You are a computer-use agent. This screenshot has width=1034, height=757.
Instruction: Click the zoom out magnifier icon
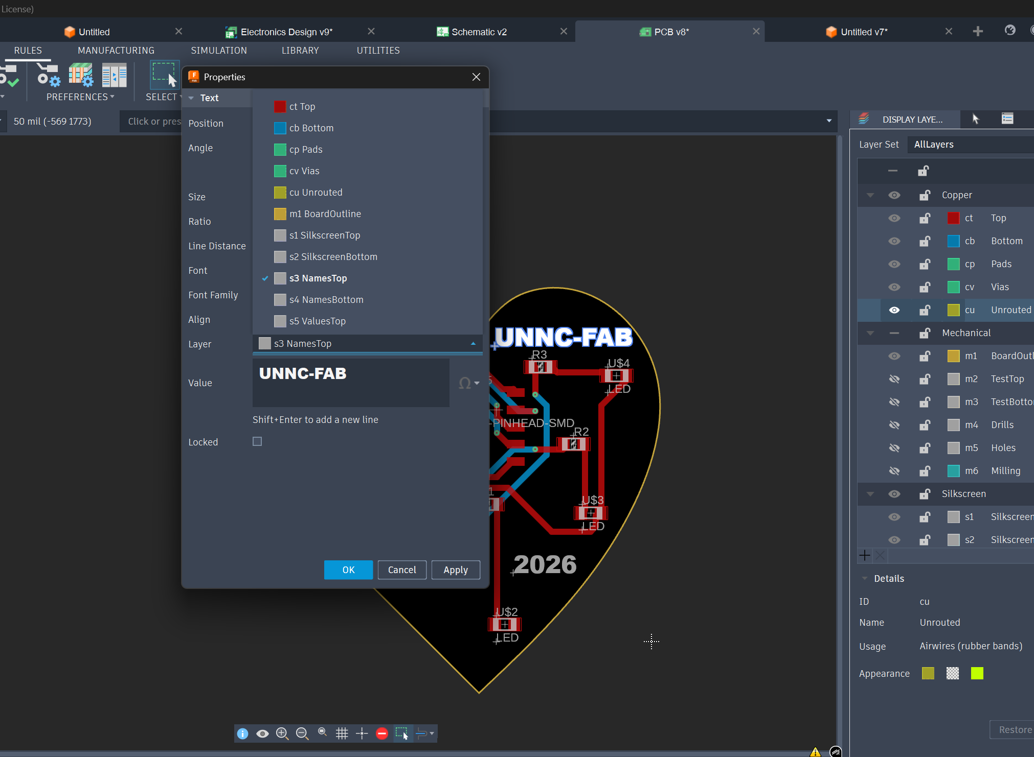click(302, 734)
